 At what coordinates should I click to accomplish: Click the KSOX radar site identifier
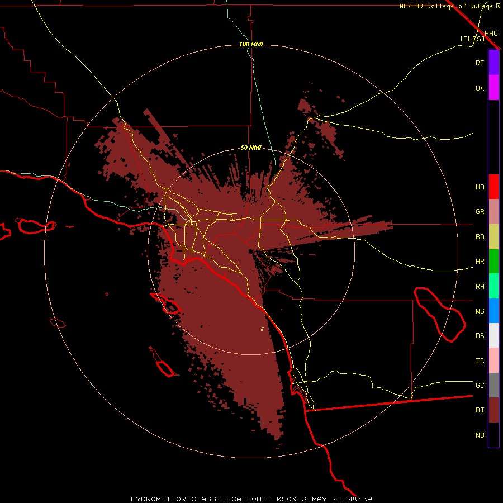[x=287, y=499]
